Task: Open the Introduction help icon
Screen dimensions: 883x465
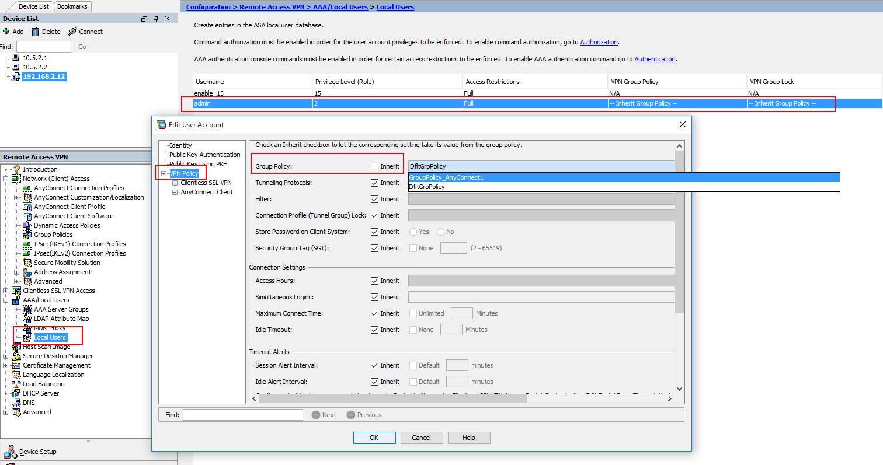Action: [16, 169]
